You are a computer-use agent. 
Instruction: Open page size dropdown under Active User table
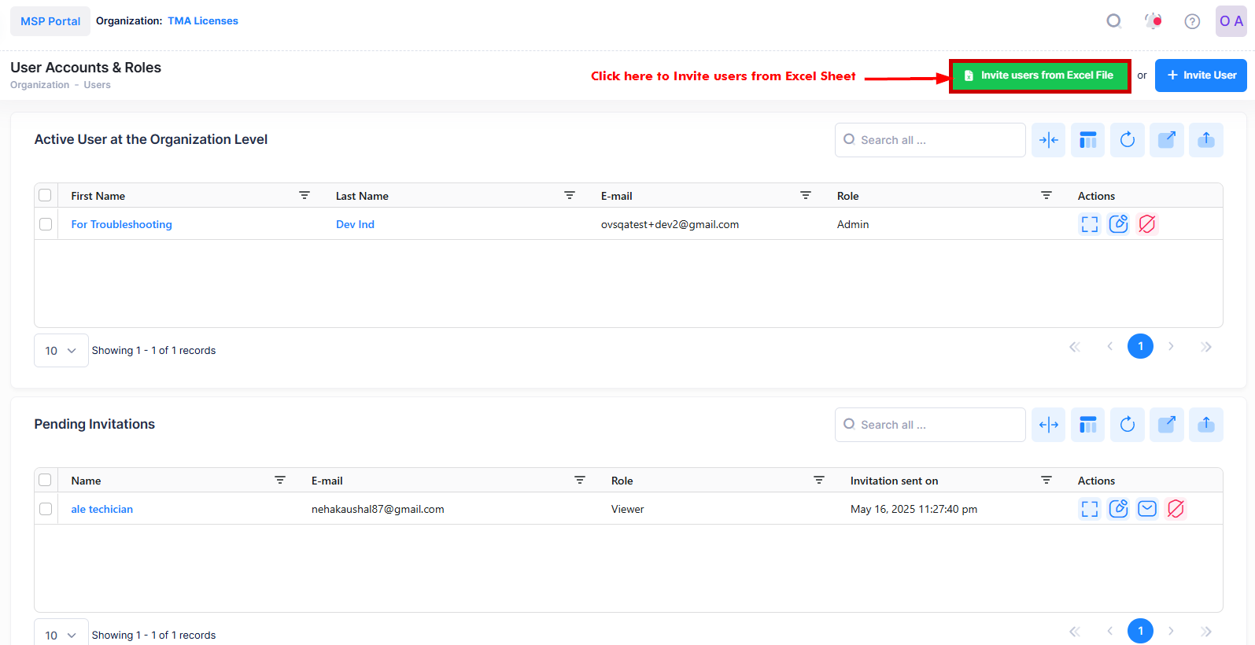(x=61, y=351)
